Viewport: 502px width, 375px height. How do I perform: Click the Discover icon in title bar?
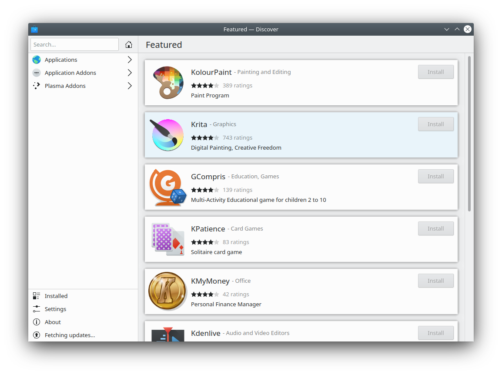tap(34, 30)
